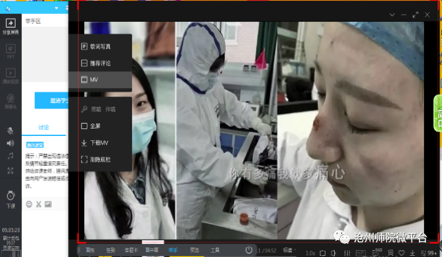442x257 pixels.
Task: Toggle the microphone mute icon
Action: pos(10,130)
